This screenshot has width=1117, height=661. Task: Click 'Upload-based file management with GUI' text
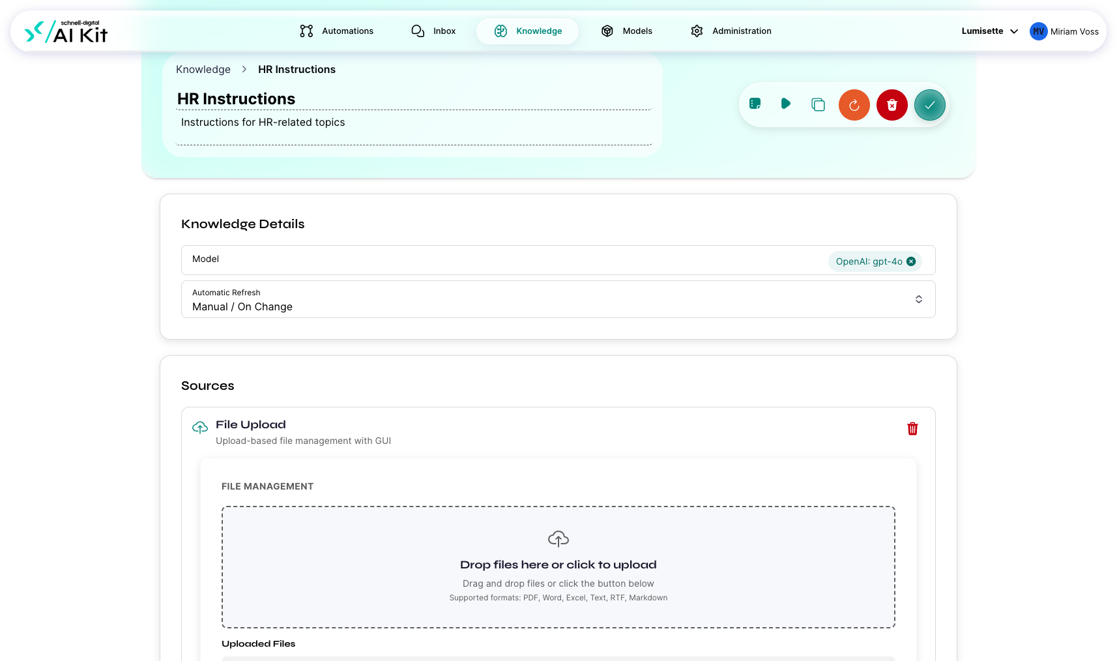(x=304, y=441)
